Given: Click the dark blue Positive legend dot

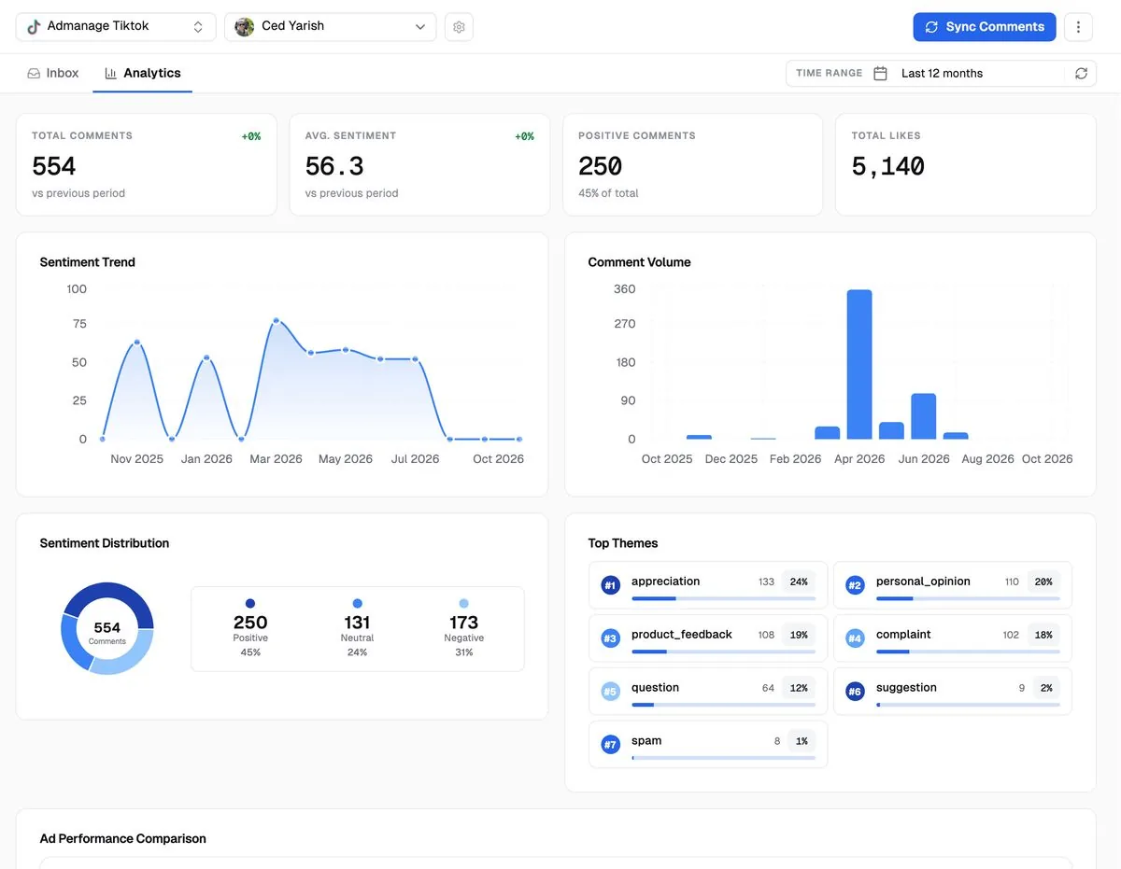Looking at the screenshot, I should pos(250,604).
